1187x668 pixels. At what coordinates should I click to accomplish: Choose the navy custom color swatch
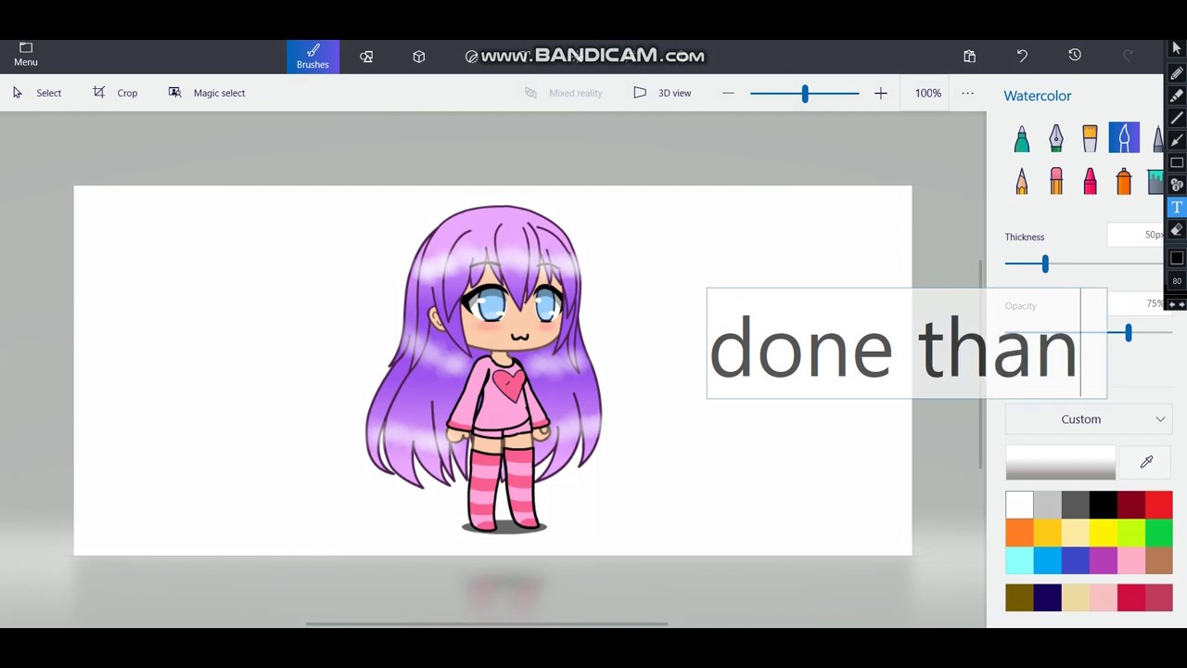point(1047,597)
